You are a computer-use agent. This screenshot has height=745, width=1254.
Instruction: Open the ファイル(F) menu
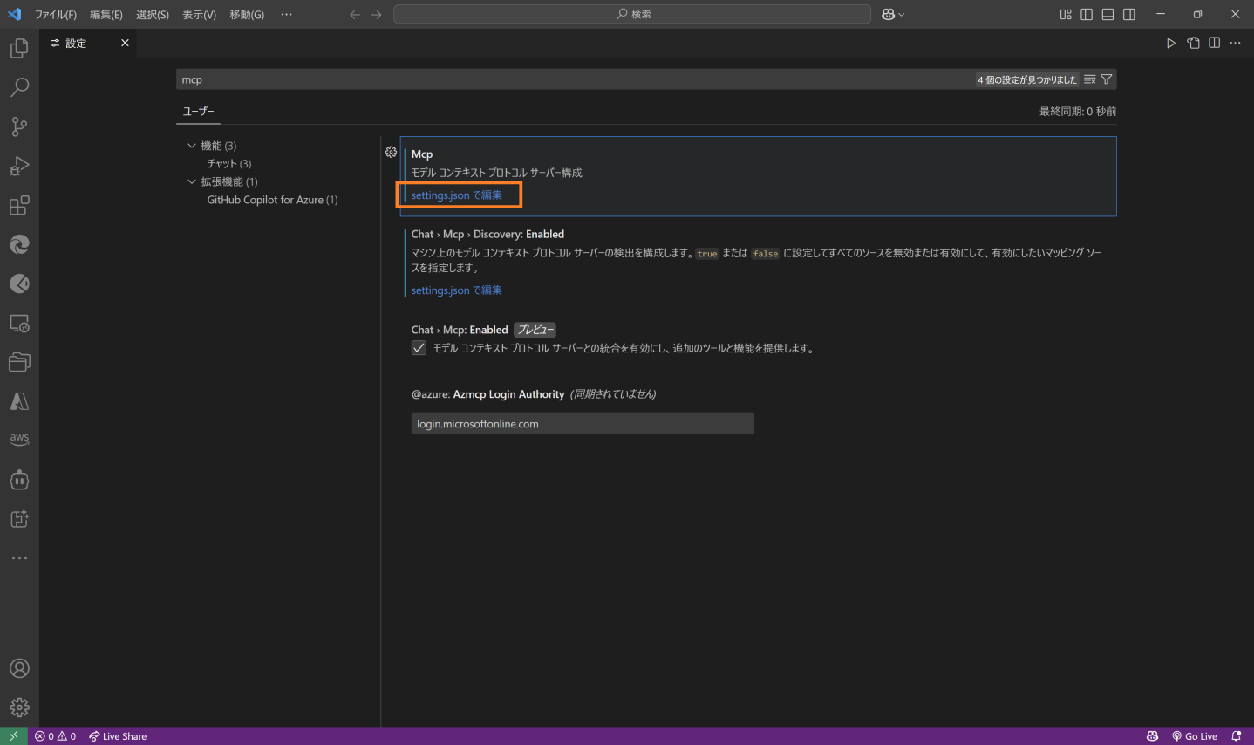(56, 15)
